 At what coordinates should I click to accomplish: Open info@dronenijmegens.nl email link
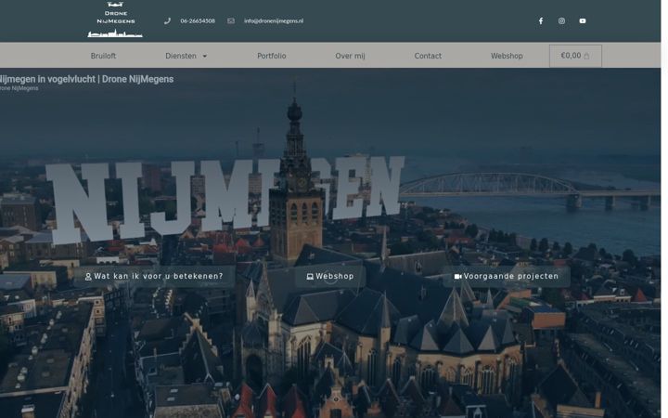click(x=274, y=20)
